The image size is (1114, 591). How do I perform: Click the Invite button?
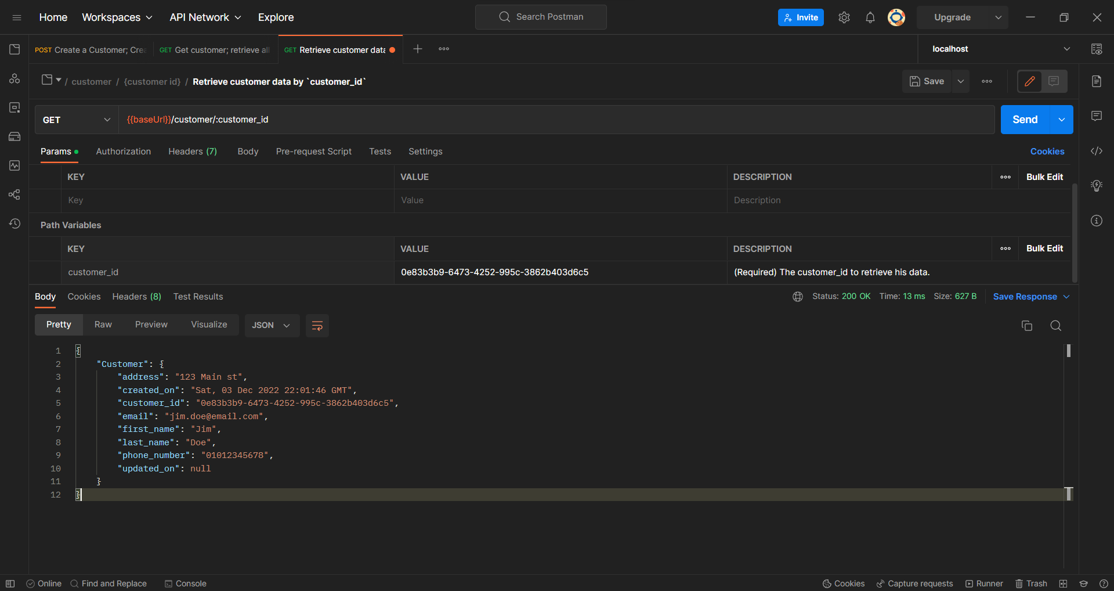click(801, 17)
